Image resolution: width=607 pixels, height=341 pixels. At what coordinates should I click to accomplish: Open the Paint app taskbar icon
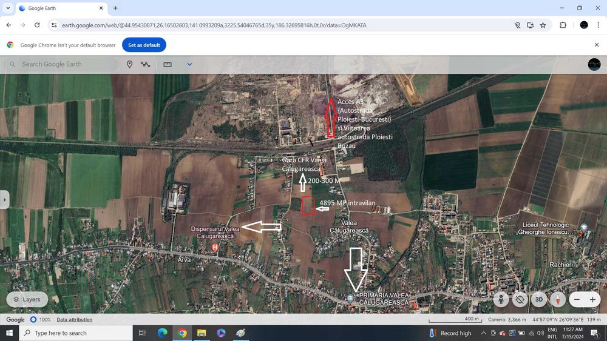coord(240,333)
